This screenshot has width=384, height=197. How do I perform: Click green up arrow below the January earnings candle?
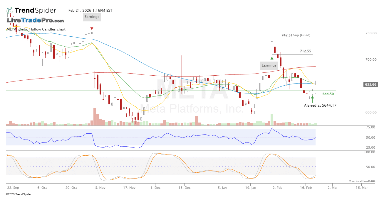pos(272,58)
